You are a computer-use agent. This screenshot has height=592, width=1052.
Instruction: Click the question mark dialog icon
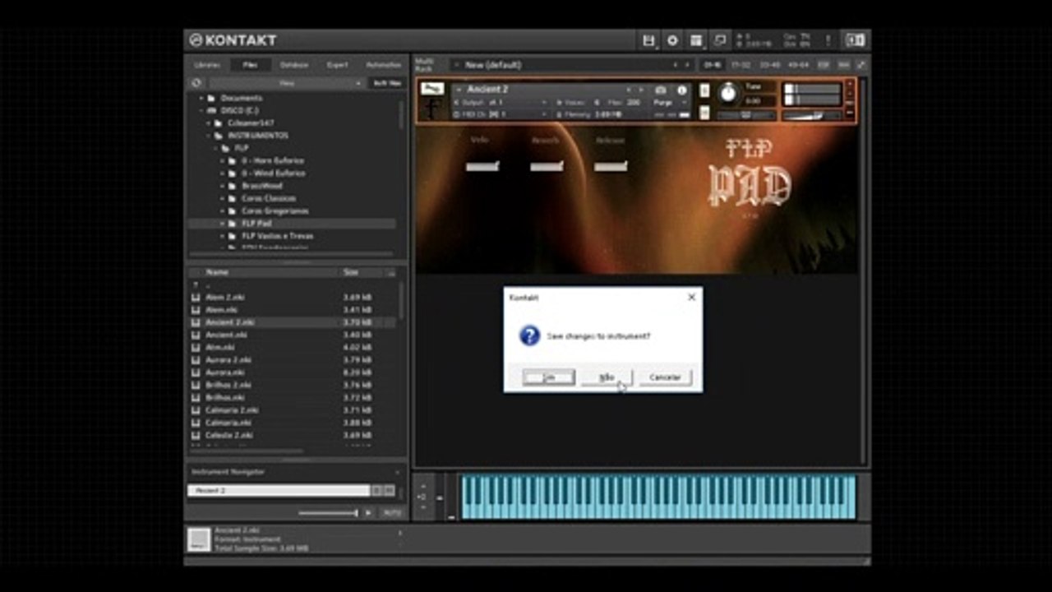tap(529, 335)
